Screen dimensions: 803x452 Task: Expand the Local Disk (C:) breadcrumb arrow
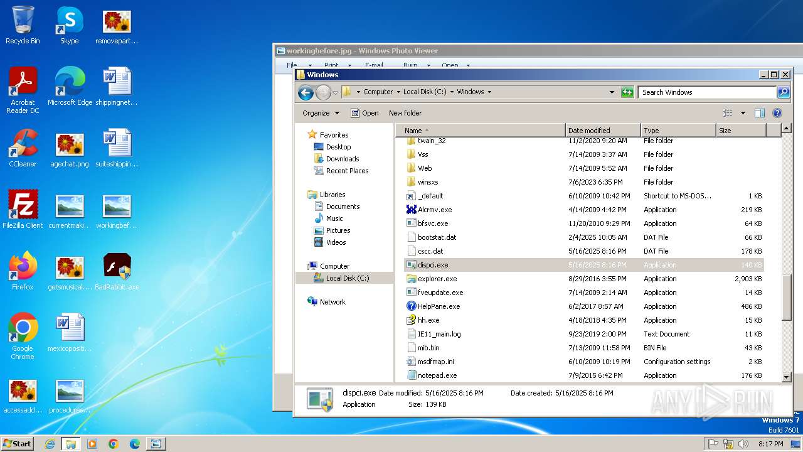point(451,92)
